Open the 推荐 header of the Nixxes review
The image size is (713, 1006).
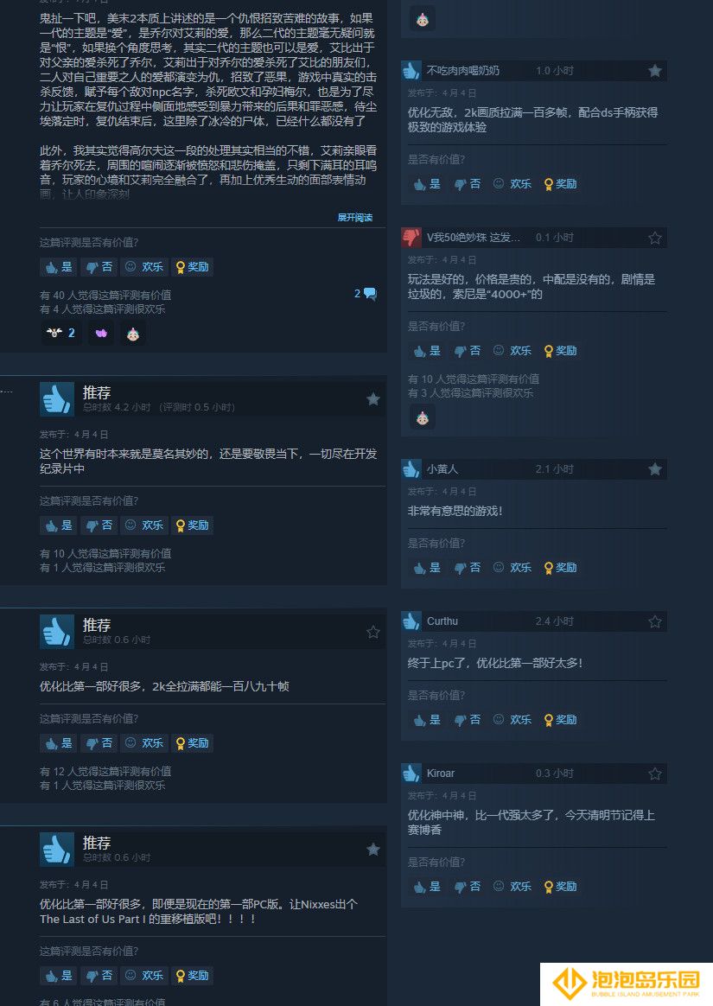pos(96,843)
